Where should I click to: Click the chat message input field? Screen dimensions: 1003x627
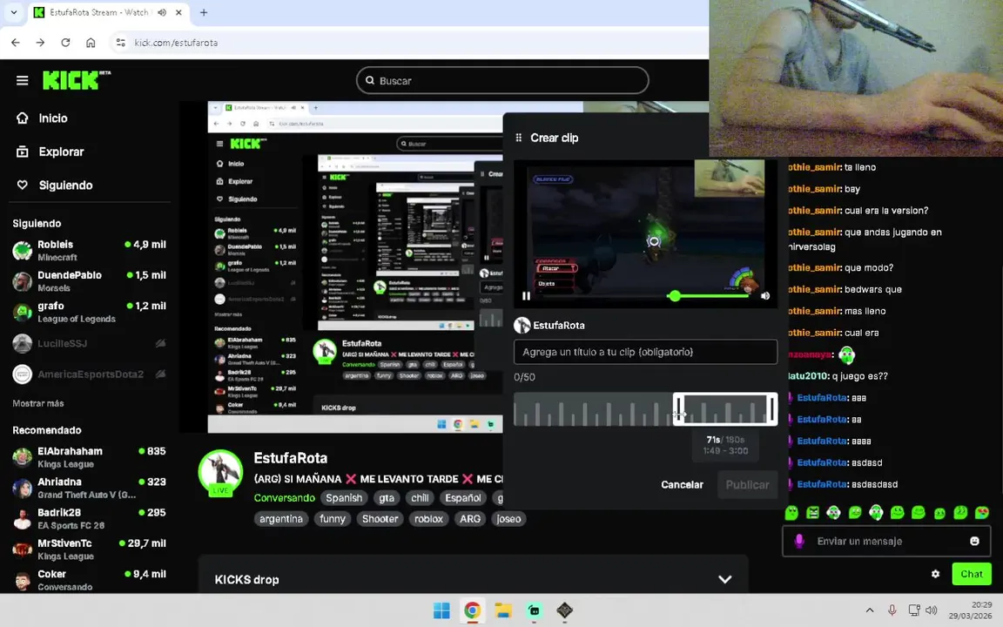coord(886,542)
